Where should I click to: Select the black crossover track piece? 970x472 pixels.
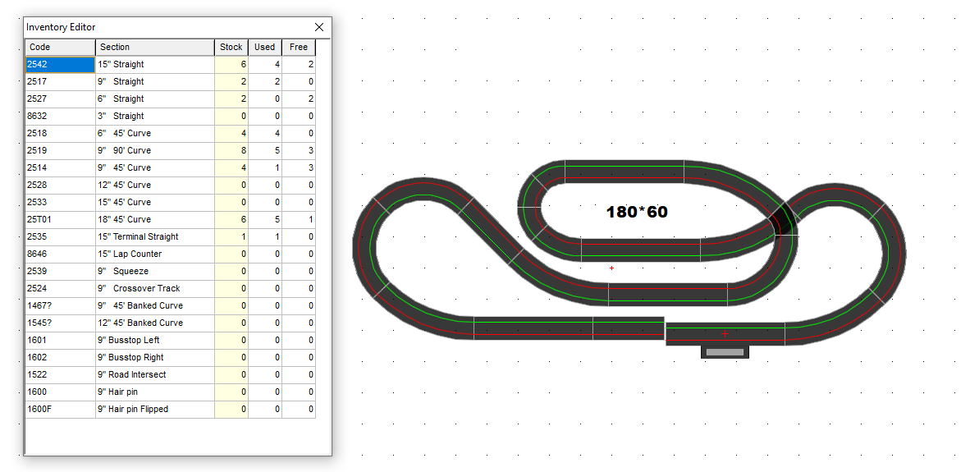[x=785, y=219]
